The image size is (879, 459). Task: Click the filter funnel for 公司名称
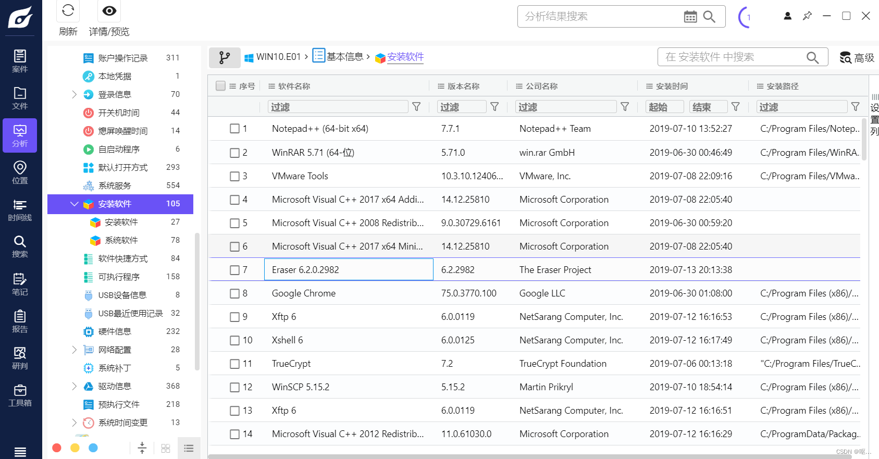625,107
